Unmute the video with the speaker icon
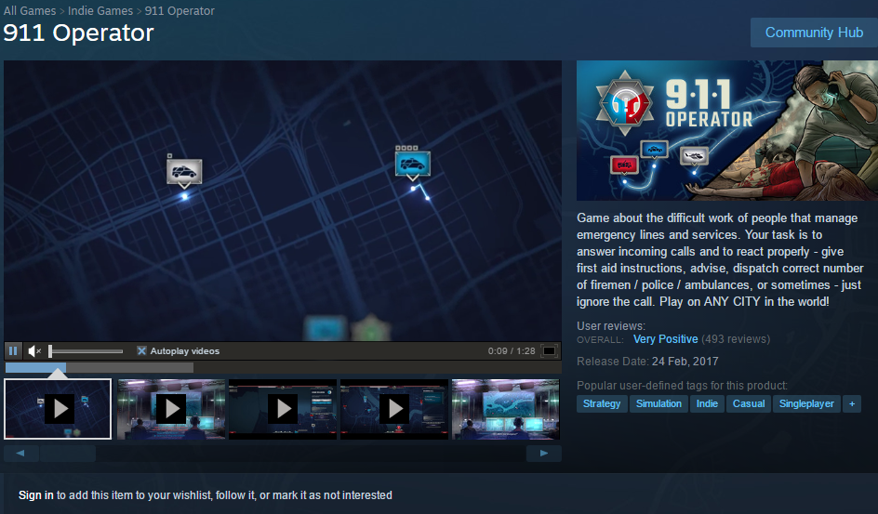This screenshot has width=878, height=514. click(34, 351)
